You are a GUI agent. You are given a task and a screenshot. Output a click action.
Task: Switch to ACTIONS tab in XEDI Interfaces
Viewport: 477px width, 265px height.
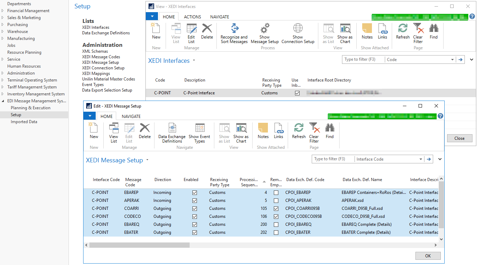click(x=192, y=17)
